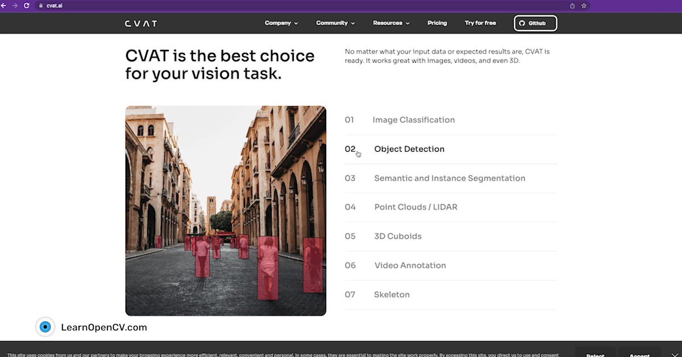Accept cookies in the banner
The image size is (682, 357).
[x=639, y=352]
